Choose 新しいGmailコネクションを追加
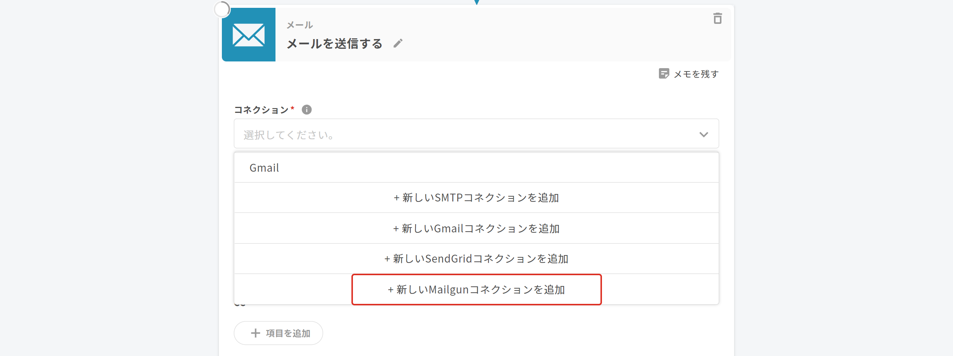Screen dimensions: 953x356 point(476,228)
